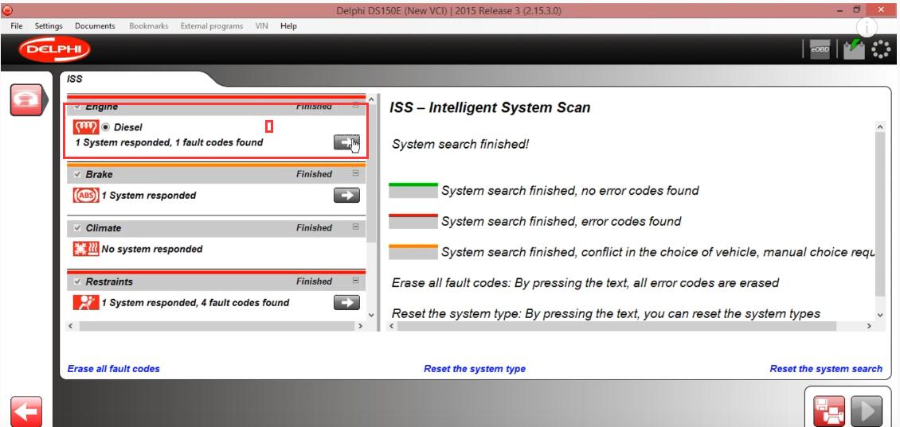Click Reset the system type link
Viewport: 900px width, 427px height.
tap(475, 368)
